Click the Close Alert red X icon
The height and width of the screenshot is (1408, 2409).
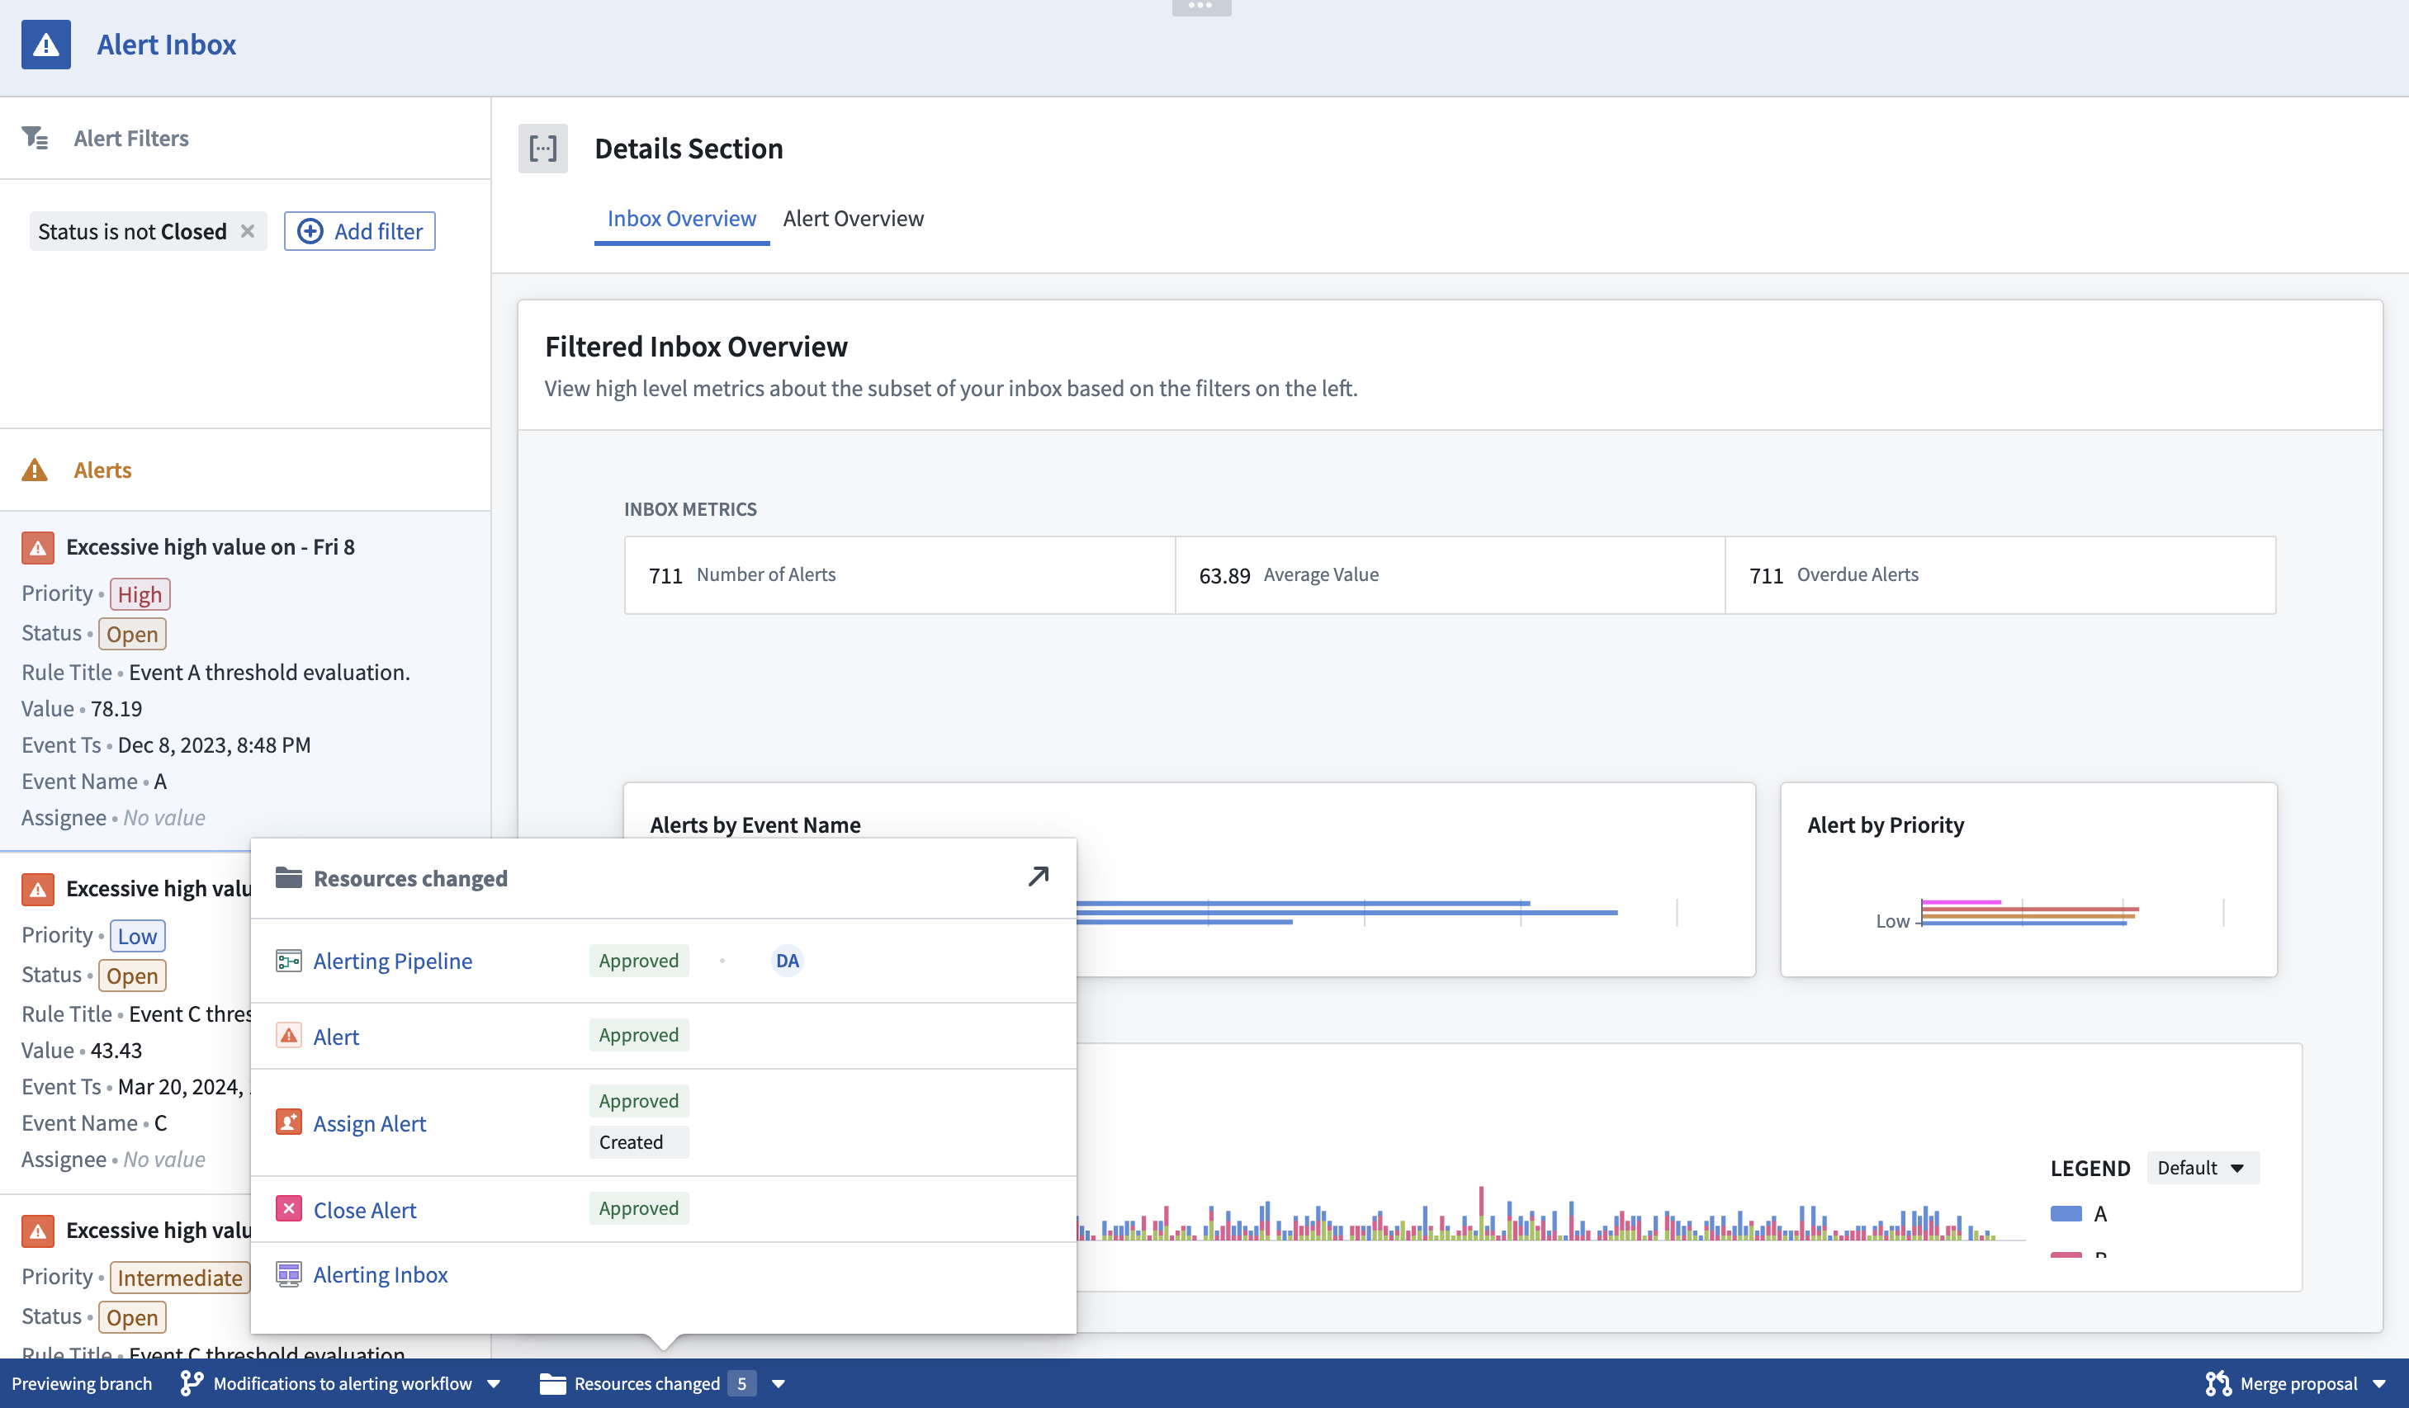(x=289, y=1209)
